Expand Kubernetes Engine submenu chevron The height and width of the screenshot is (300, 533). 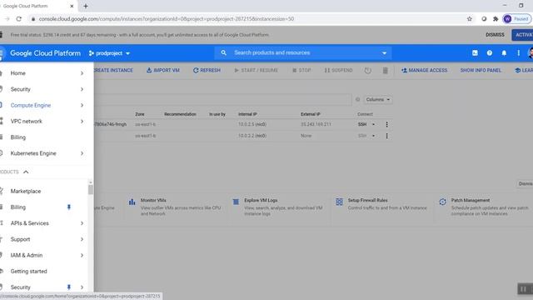pos(82,153)
